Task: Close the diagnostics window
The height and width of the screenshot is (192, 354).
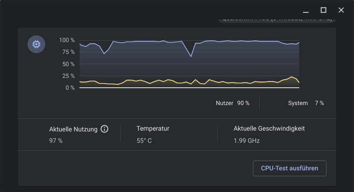Action: (x=341, y=10)
